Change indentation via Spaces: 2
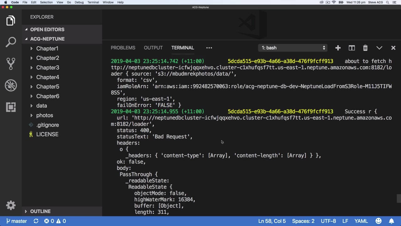Viewport: 401px width, 226px height. point(303,221)
